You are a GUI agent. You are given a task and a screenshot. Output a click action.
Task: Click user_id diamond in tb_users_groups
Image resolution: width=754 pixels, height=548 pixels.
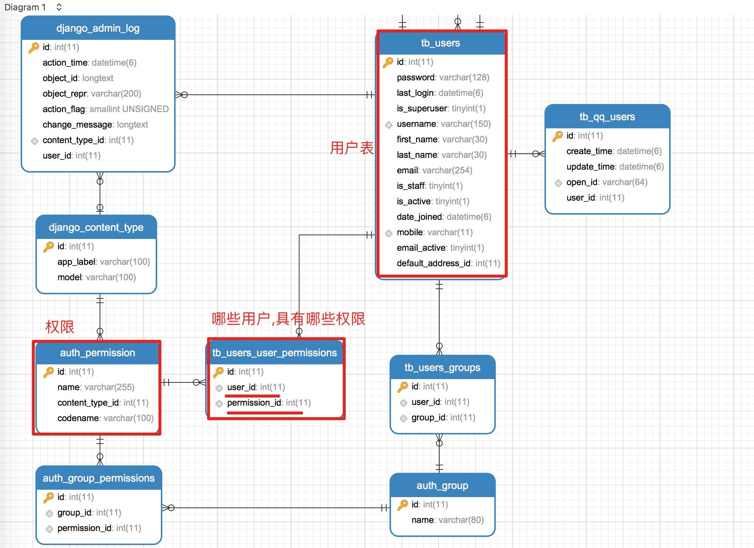tap(403, 403)
